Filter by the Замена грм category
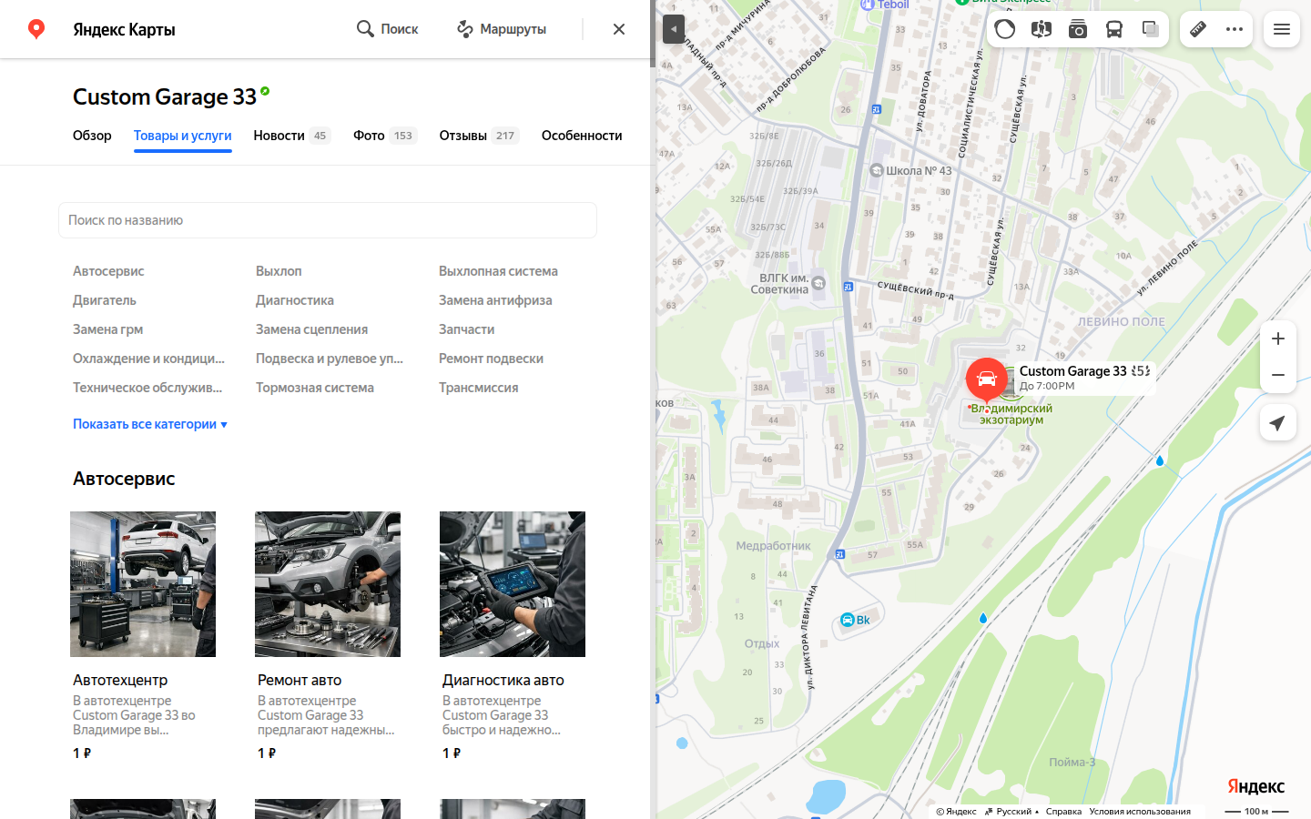 tap(108, 329)
